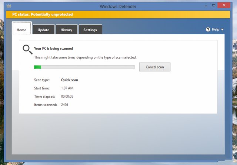The image size is (237, 165).
Task: Switch to the Home tab
Action: pos(21,28)
